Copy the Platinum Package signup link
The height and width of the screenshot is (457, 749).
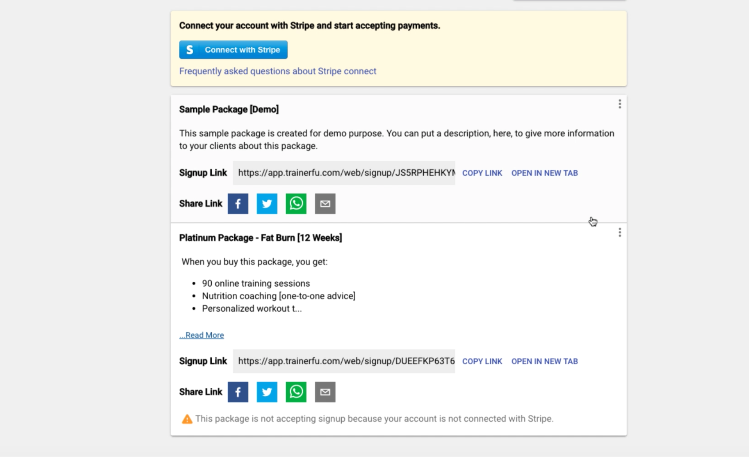(482, 361)
